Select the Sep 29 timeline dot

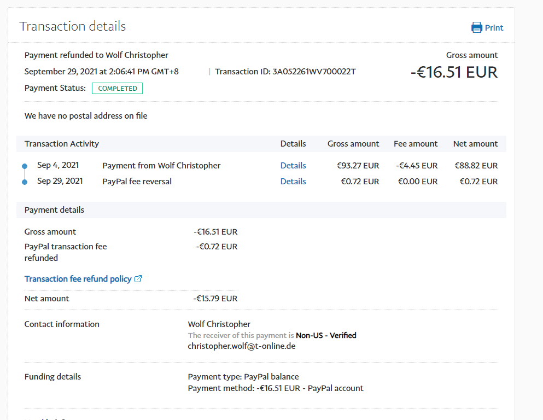click(25, 182)
